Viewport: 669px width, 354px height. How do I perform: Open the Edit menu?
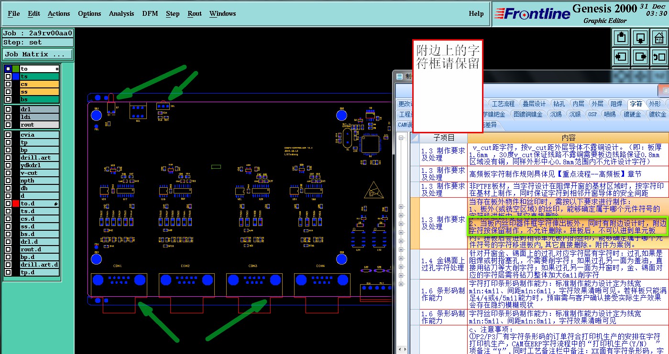point(34,13)
